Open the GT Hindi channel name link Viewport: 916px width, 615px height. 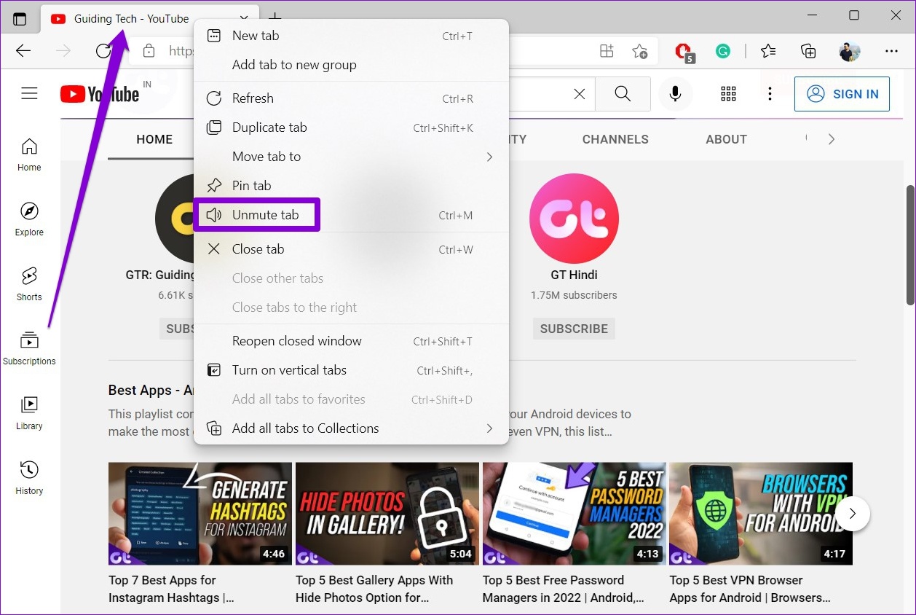click(574, 275)
